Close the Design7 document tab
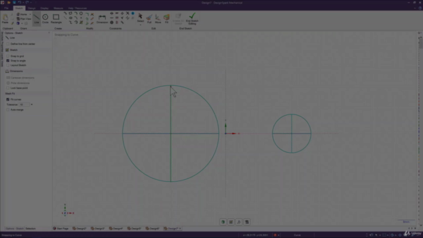 [x=180, y=229]
